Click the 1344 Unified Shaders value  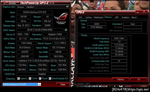26,43
